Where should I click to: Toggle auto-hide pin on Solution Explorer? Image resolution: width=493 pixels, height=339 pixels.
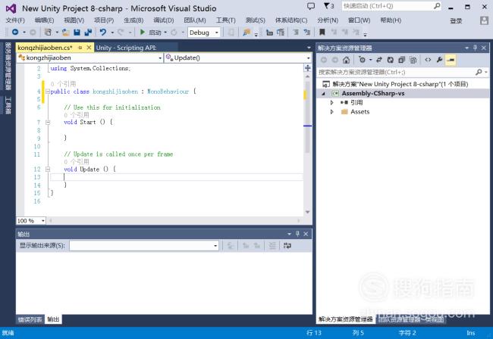tap(475, 48)
